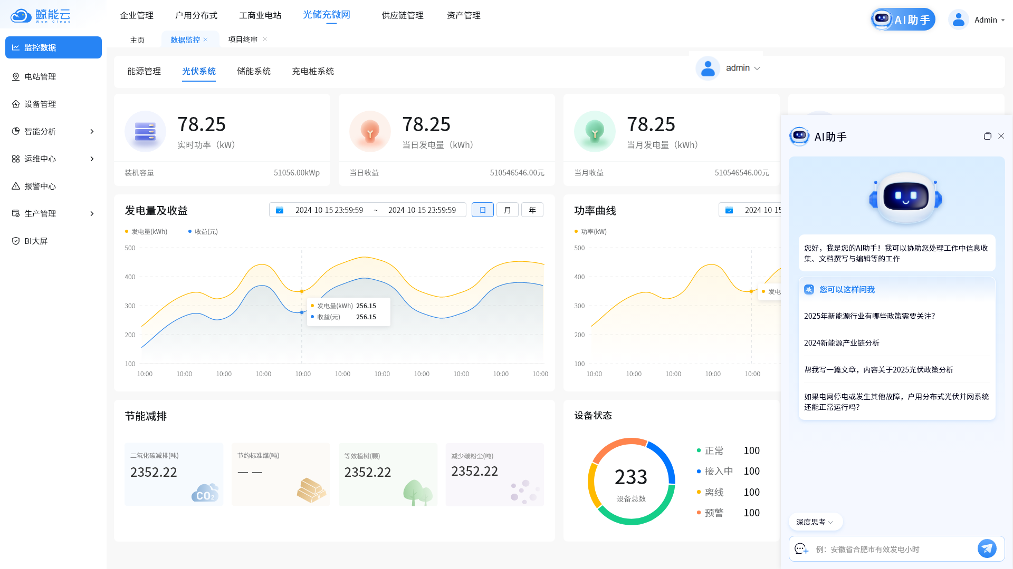This screenshot has width=1013, height=569.
Task: Switch chart granularity to 年
Action: point(532,210)
